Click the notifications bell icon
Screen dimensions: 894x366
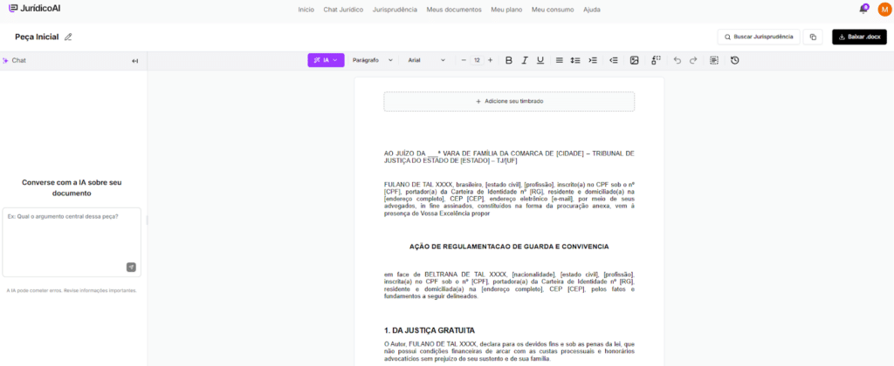[863, 10]
